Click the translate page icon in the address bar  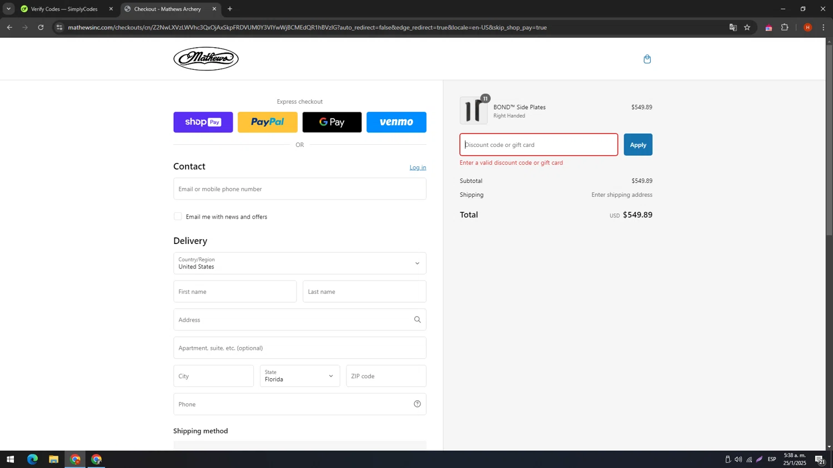[733, 27]
